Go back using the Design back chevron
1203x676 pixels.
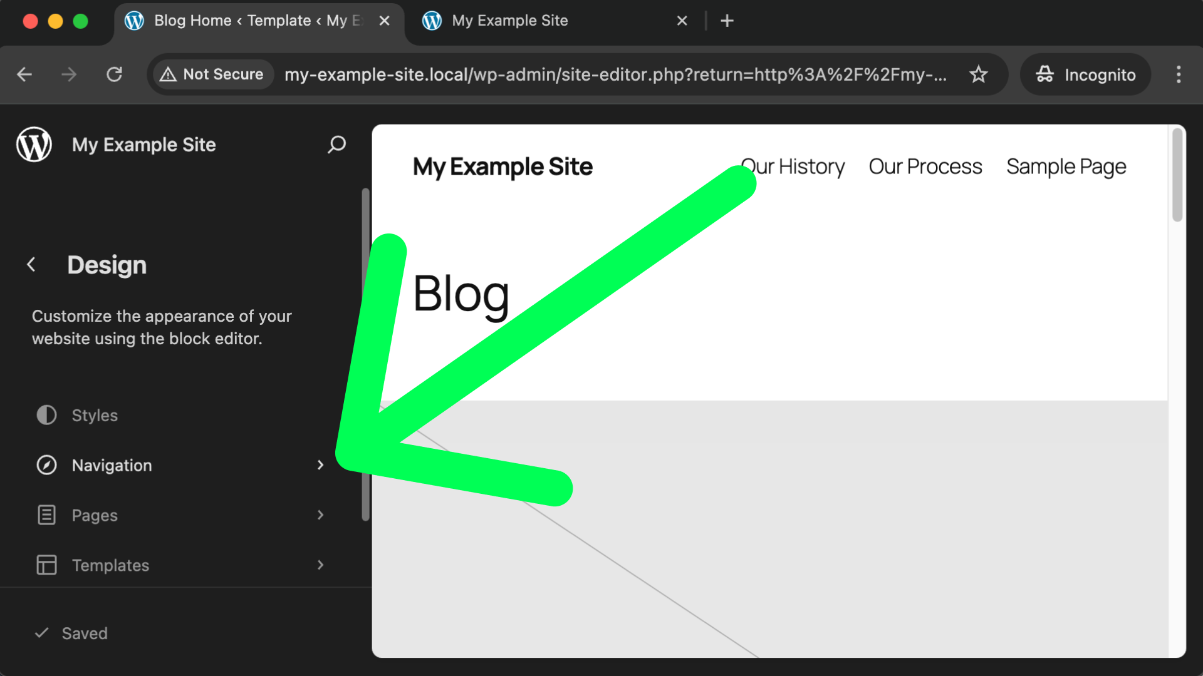31,265
